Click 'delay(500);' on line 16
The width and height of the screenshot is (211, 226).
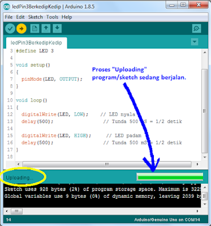[37, 142]
